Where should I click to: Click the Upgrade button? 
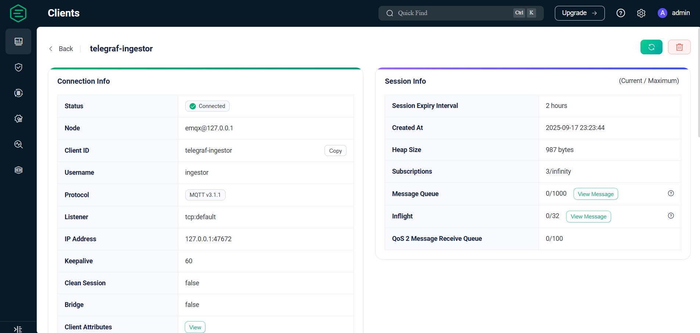pos(579,13)
